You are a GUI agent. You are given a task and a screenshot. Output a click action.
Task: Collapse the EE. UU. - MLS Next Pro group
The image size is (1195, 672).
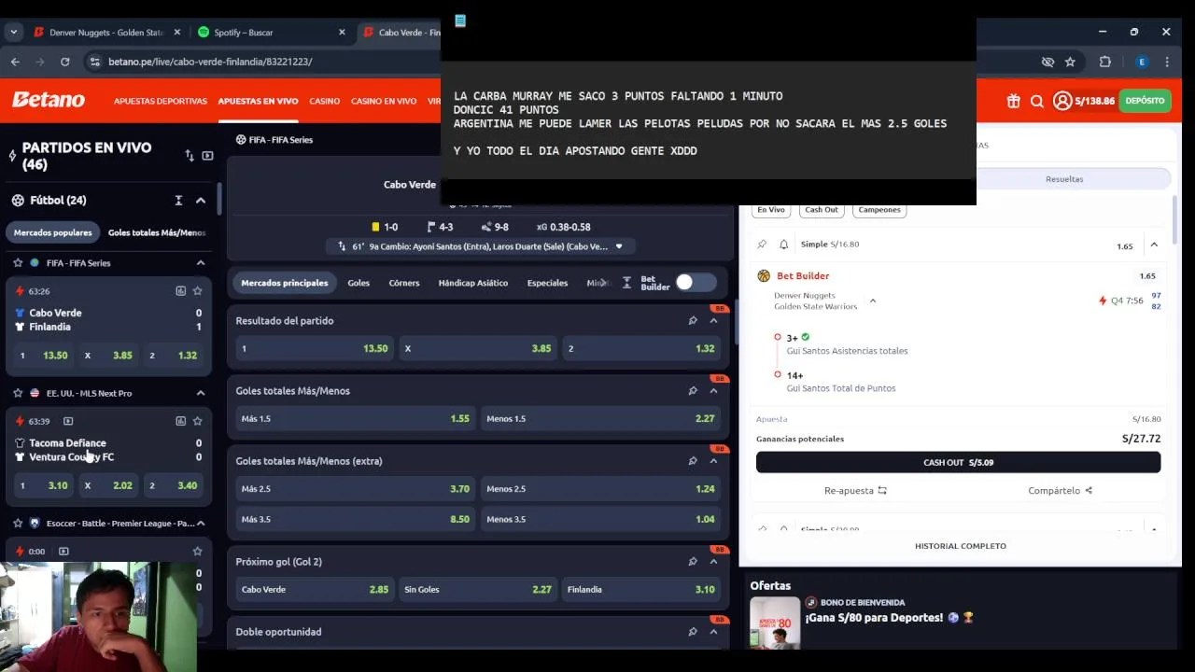[201, 393]
